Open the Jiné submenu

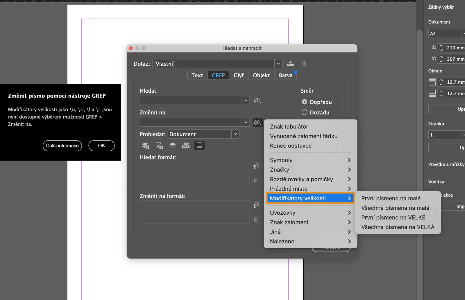(x=310, y=232)
